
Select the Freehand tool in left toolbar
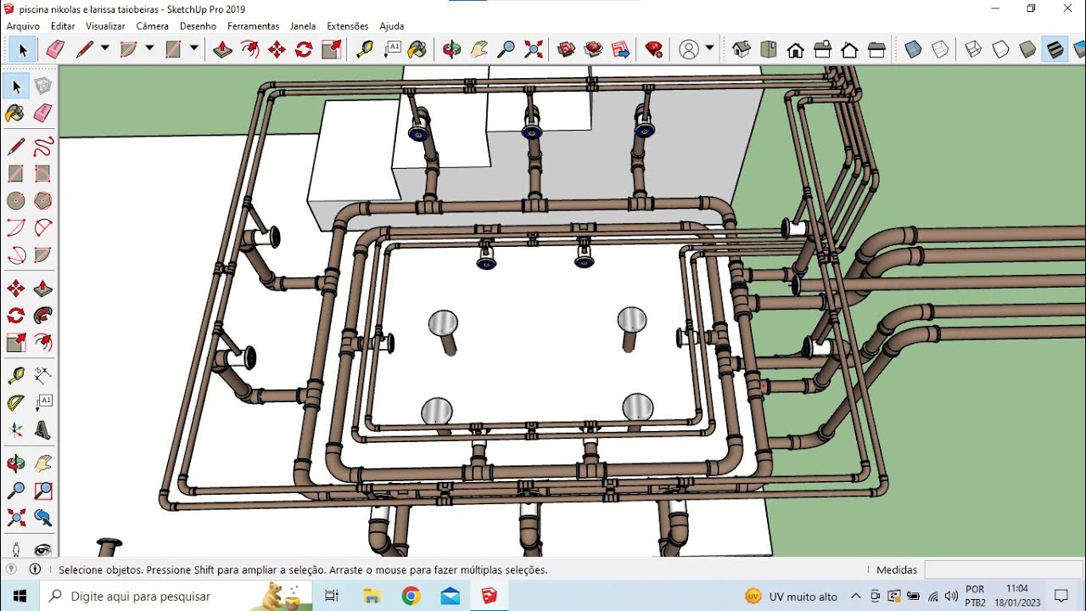tap(43, 147)
